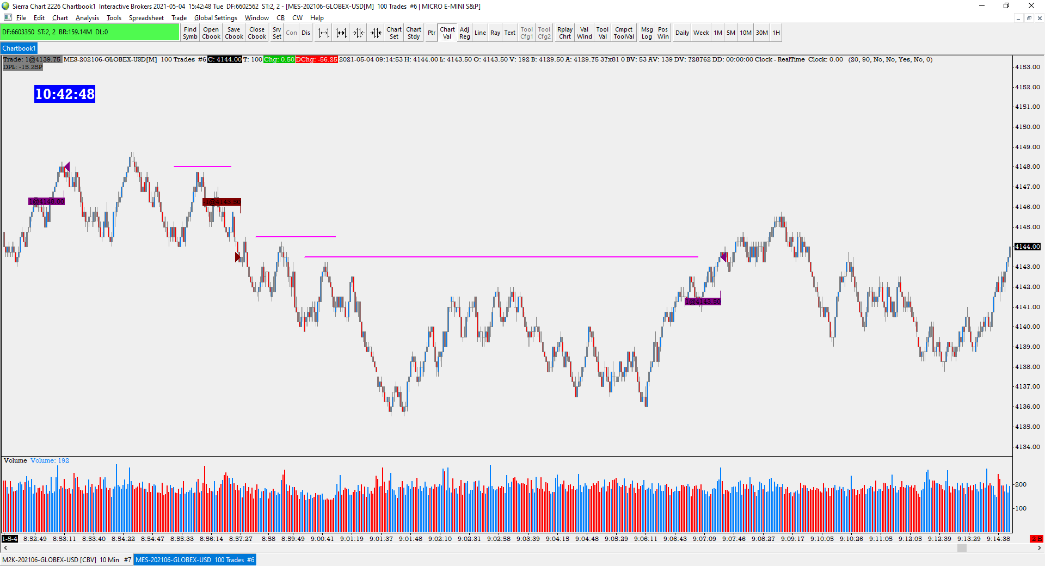The width and height of the screenshot is (1045, 566).
Task: Click the Find Symb toolbar button
Action: [190, 33]
